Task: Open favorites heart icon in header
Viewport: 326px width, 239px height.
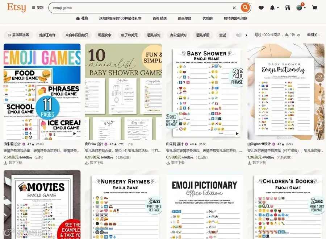Action: (x=261, y=8)
